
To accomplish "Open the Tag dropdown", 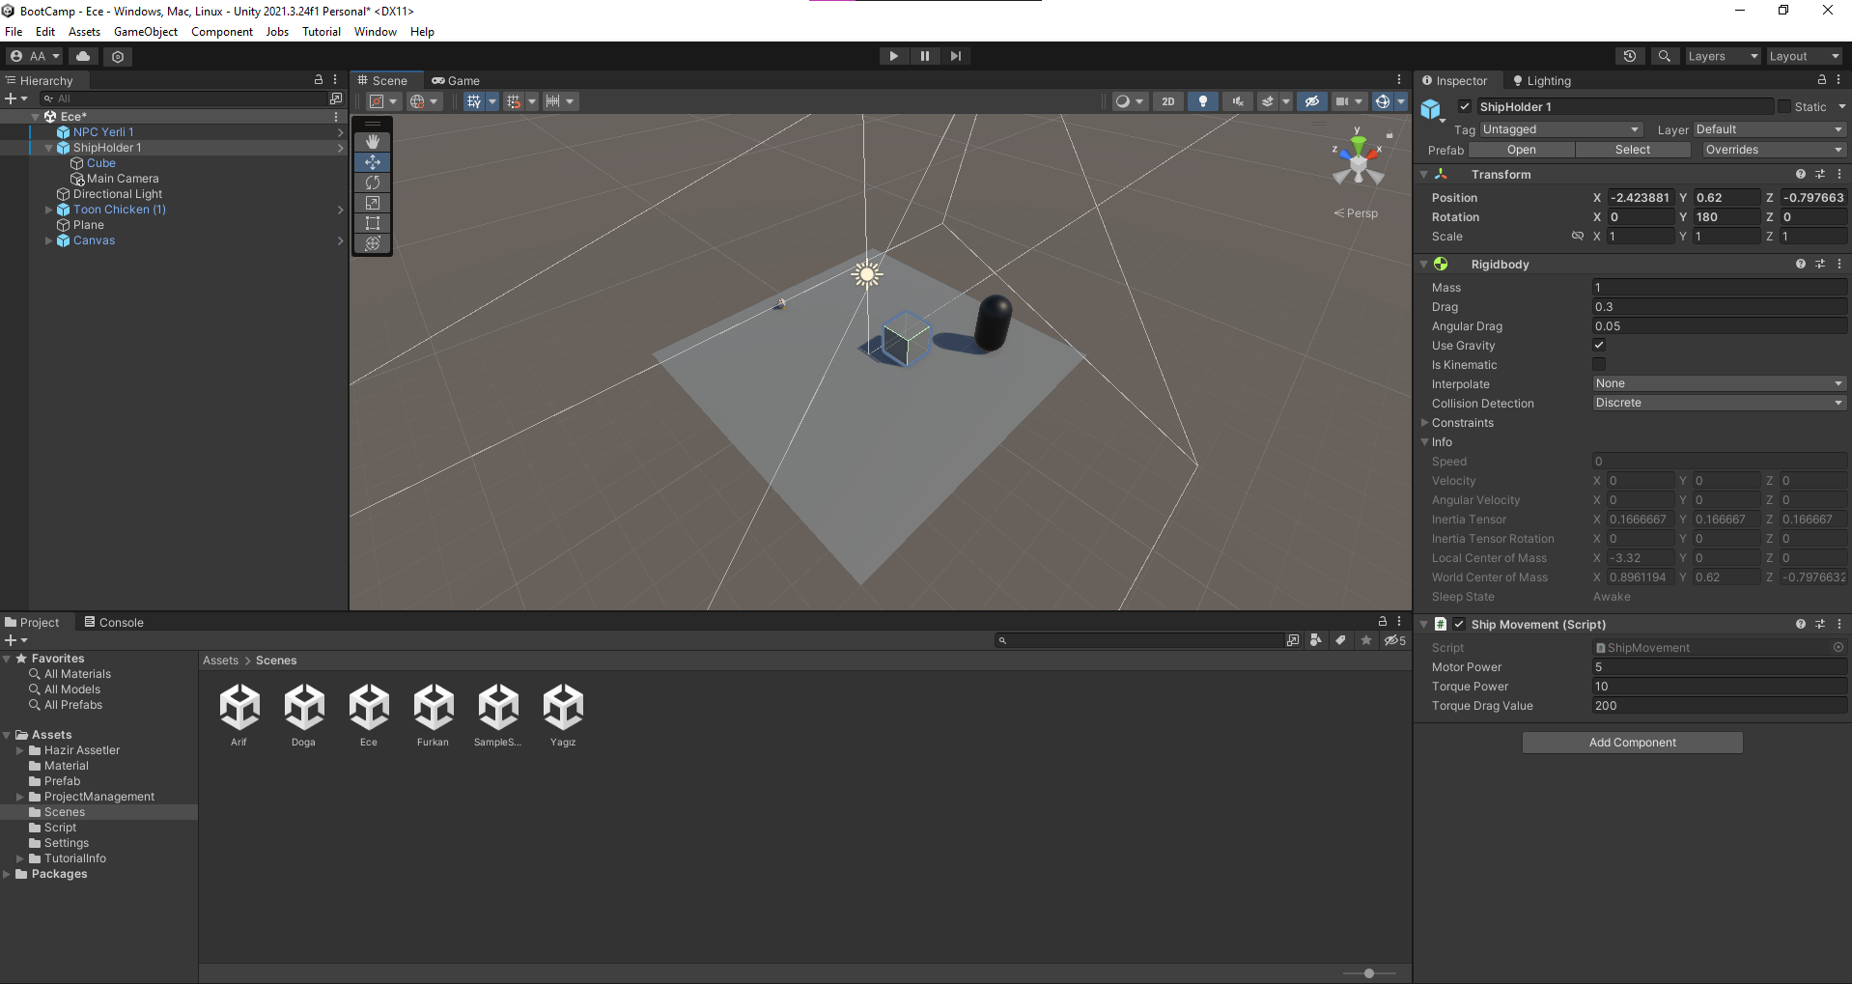I will click(1561, 129).
